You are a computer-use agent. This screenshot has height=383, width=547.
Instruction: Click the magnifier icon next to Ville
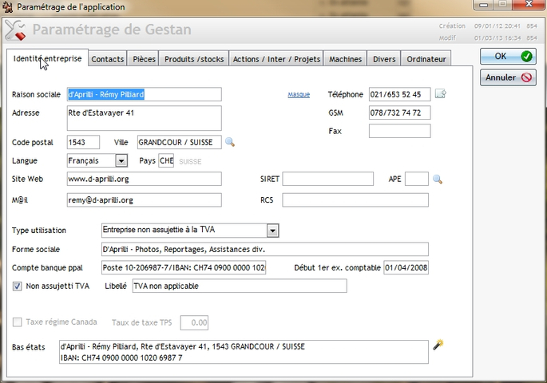(230, 142)
